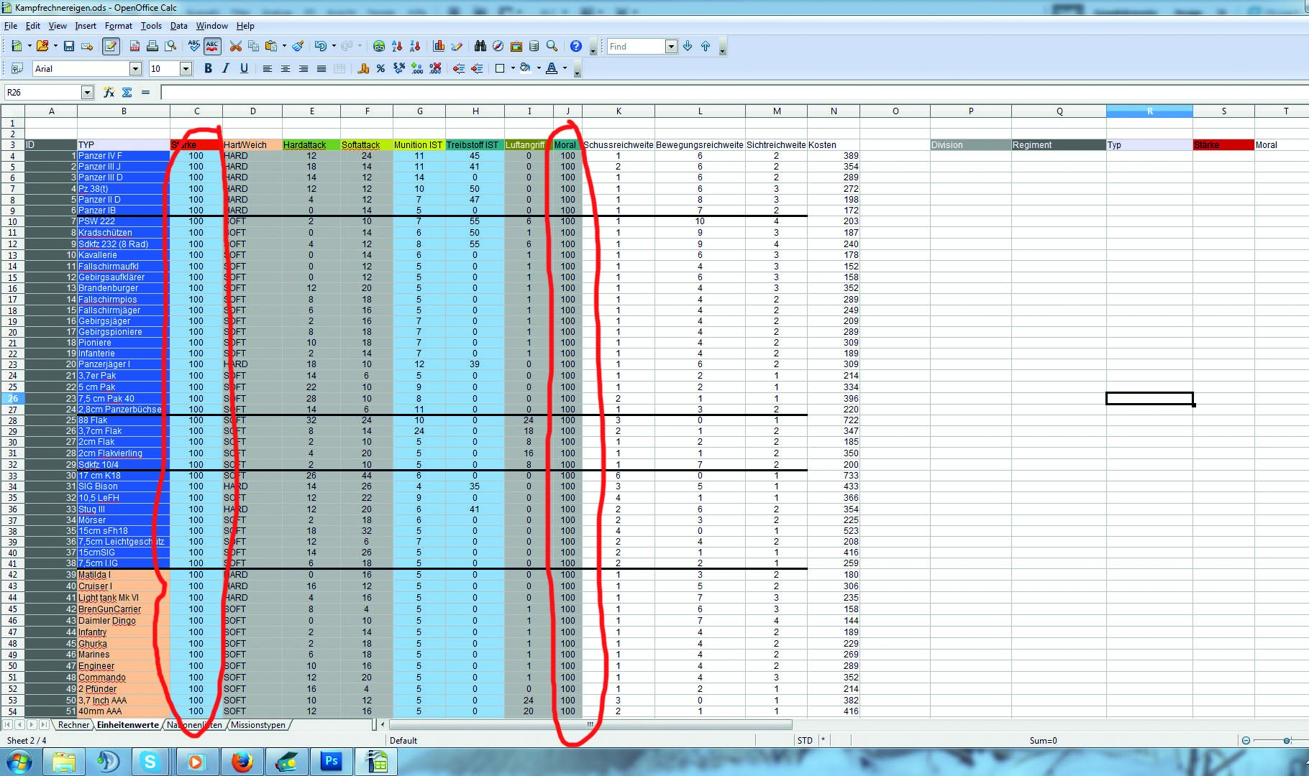1309x776 pixels.
Task: Expand the font name dropdown
Action: (x=135, y=68)
